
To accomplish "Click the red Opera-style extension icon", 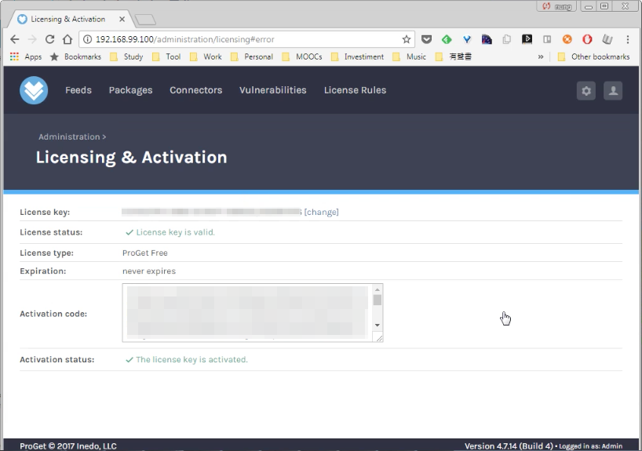I will pyautogui.click(x=587, y=39).
